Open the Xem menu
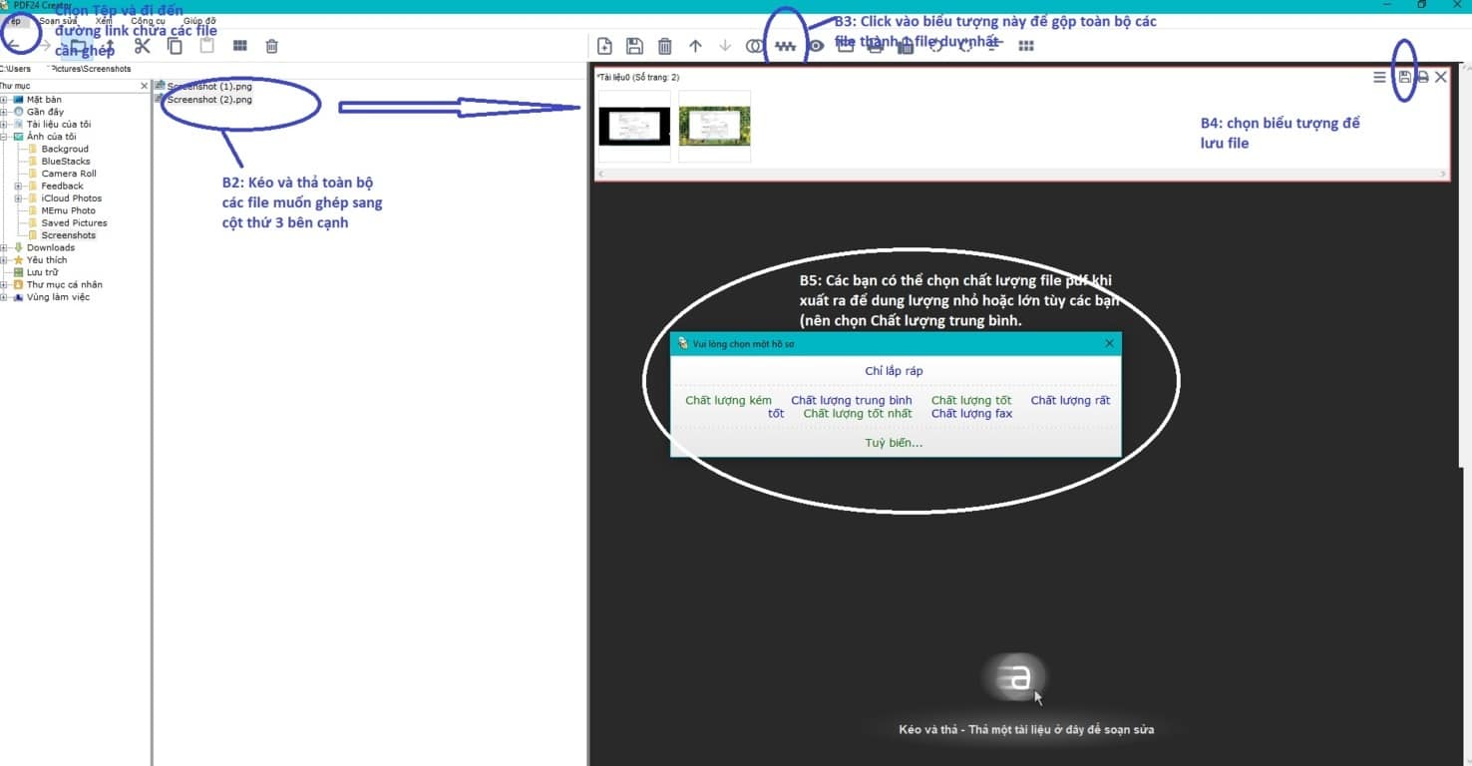1472x766 pixels. click(104, 21)
